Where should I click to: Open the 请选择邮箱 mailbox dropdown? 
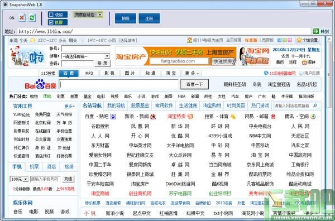click(x=107, y=56)
